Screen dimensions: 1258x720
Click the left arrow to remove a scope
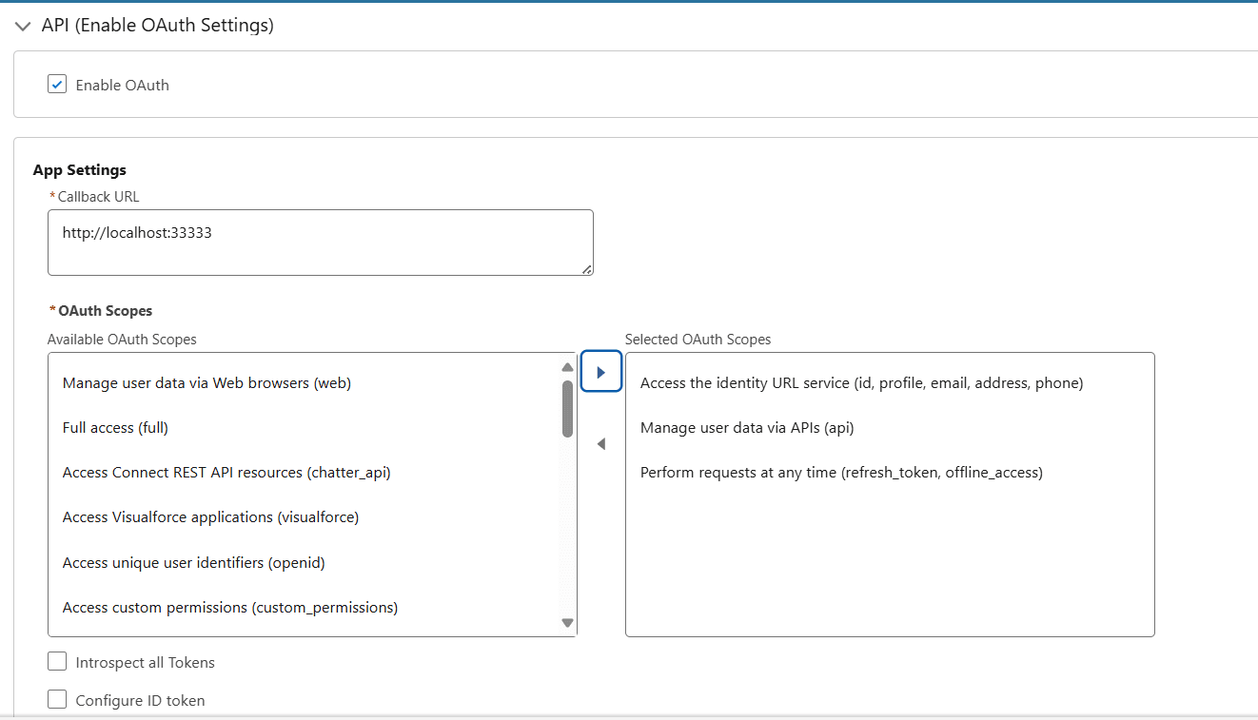[600, 443]
